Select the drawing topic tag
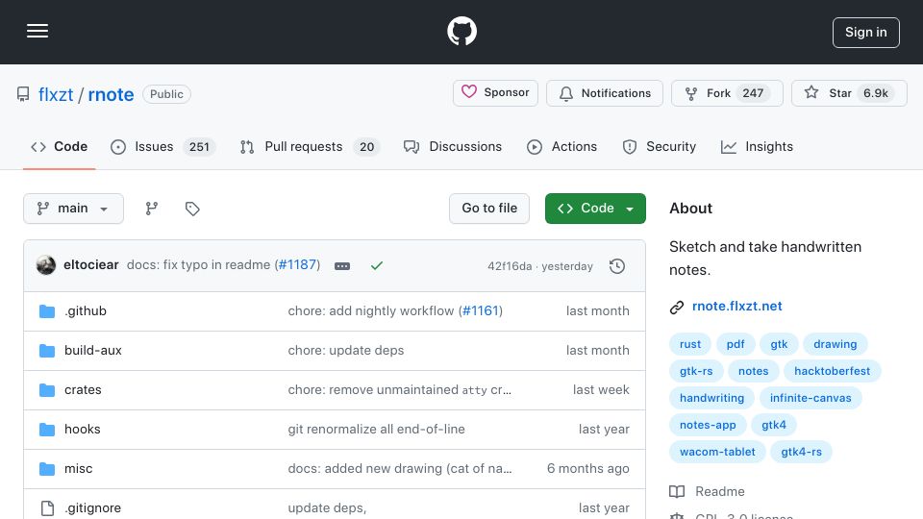Image resolution: width=923 pixels, height=519 pixels. [835, 344]
